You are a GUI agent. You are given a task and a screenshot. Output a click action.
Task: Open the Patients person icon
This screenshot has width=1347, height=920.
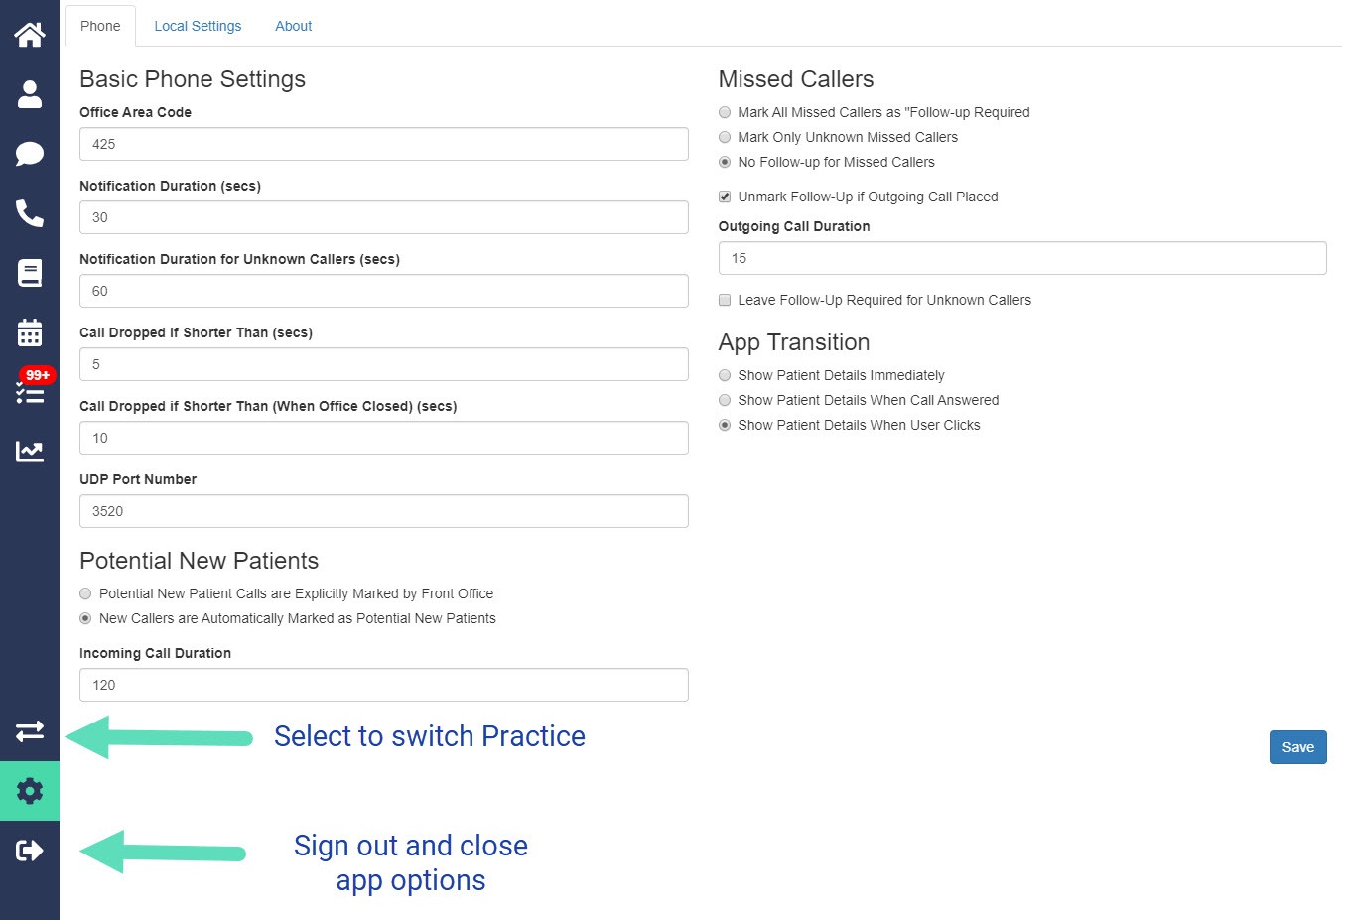(30, 94)
